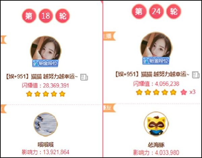The width and height of the screenshot is (202, 158).
Task: Click the first gold star in round 18
Action: coord(29,94)
